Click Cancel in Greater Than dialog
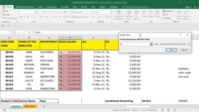This screenshot has width=199, height=112. [184, 50]
